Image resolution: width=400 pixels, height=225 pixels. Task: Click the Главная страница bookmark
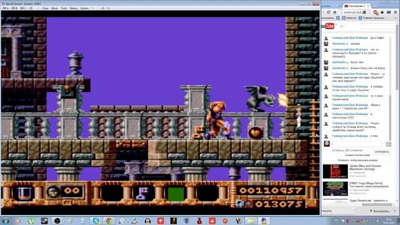coord(372,18)
